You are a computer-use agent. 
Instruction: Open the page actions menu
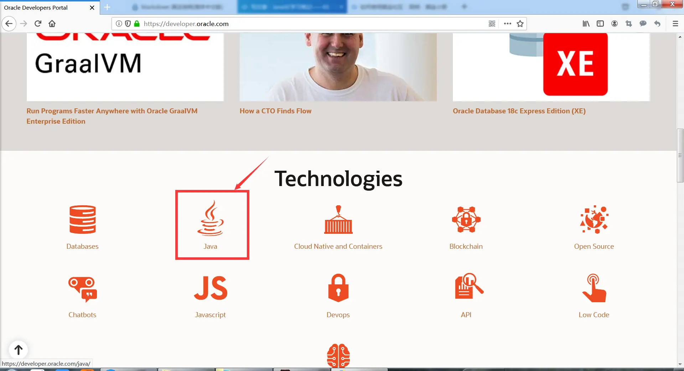point(508,24)
